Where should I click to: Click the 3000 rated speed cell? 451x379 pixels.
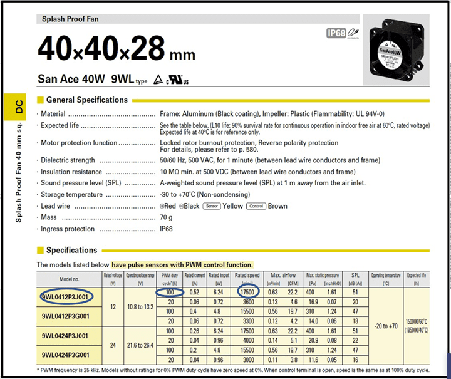[x=249, y=360]
